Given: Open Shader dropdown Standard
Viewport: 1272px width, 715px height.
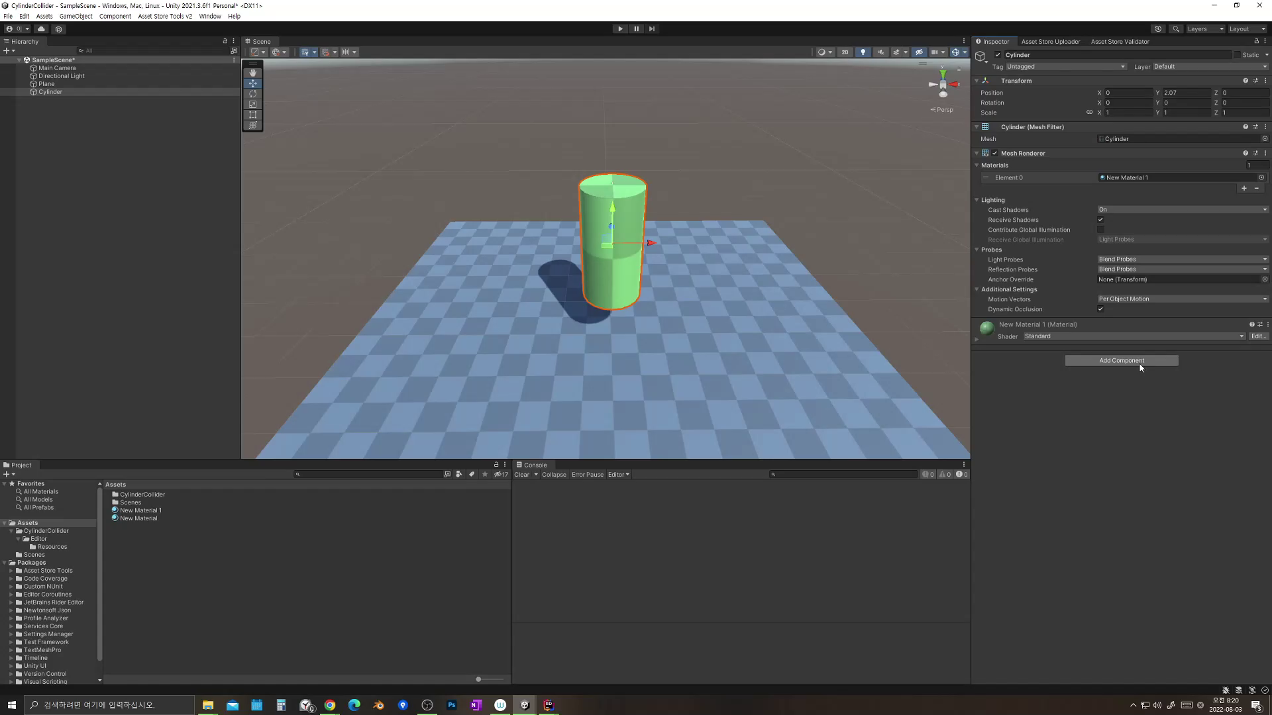Looking at the screenshot, I should coord(1134,336).
